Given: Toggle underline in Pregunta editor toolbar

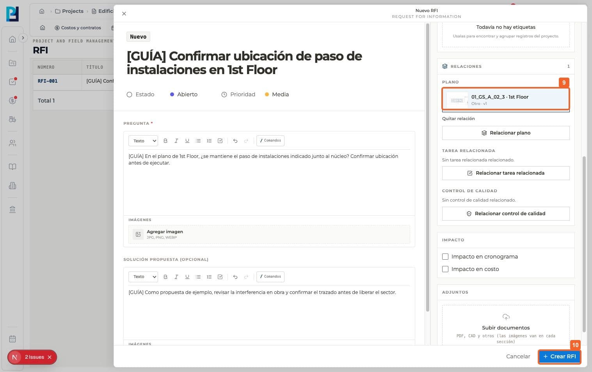Looking at the screenshot, I should pos(187,141).
